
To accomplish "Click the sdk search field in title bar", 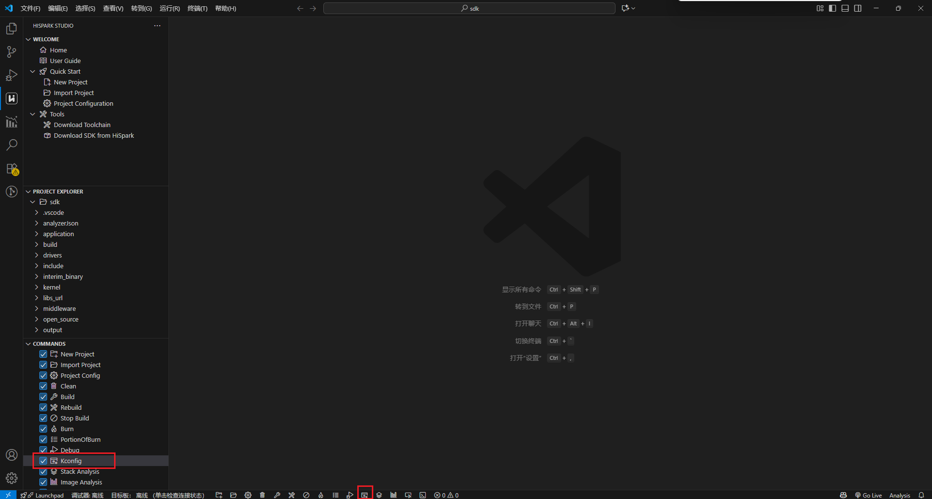I will (469, 8).
